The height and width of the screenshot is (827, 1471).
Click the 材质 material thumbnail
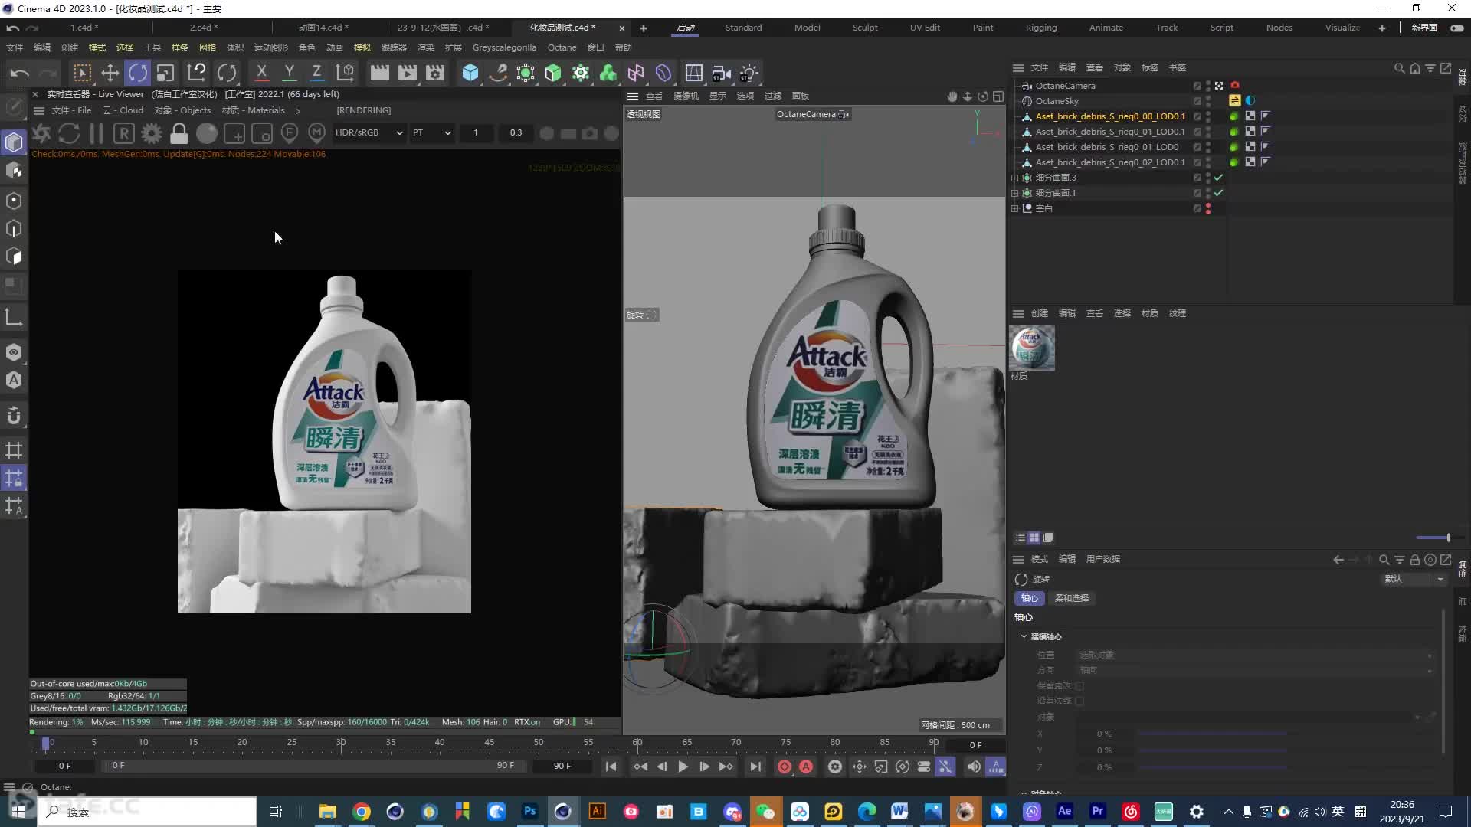click(1032, 348)
